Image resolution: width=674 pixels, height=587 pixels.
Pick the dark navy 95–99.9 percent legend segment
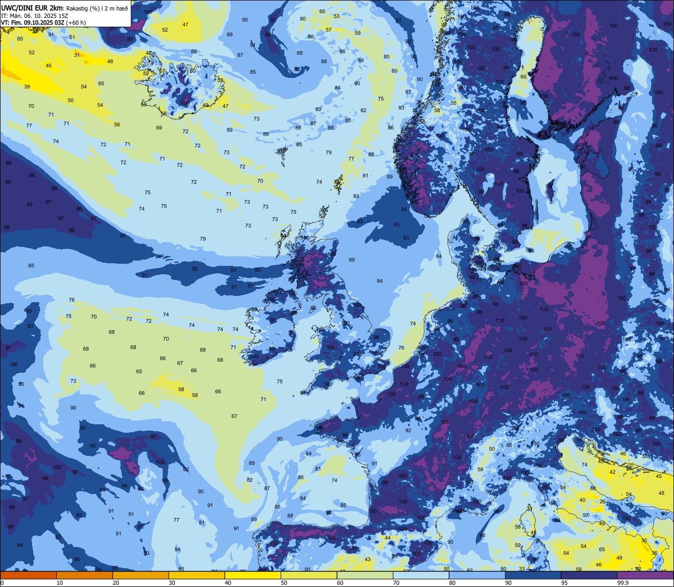[589, 575]
